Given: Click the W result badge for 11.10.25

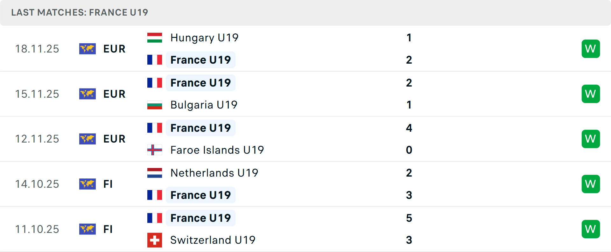Looking at the screenshot, I should click(x=591, y=229).
